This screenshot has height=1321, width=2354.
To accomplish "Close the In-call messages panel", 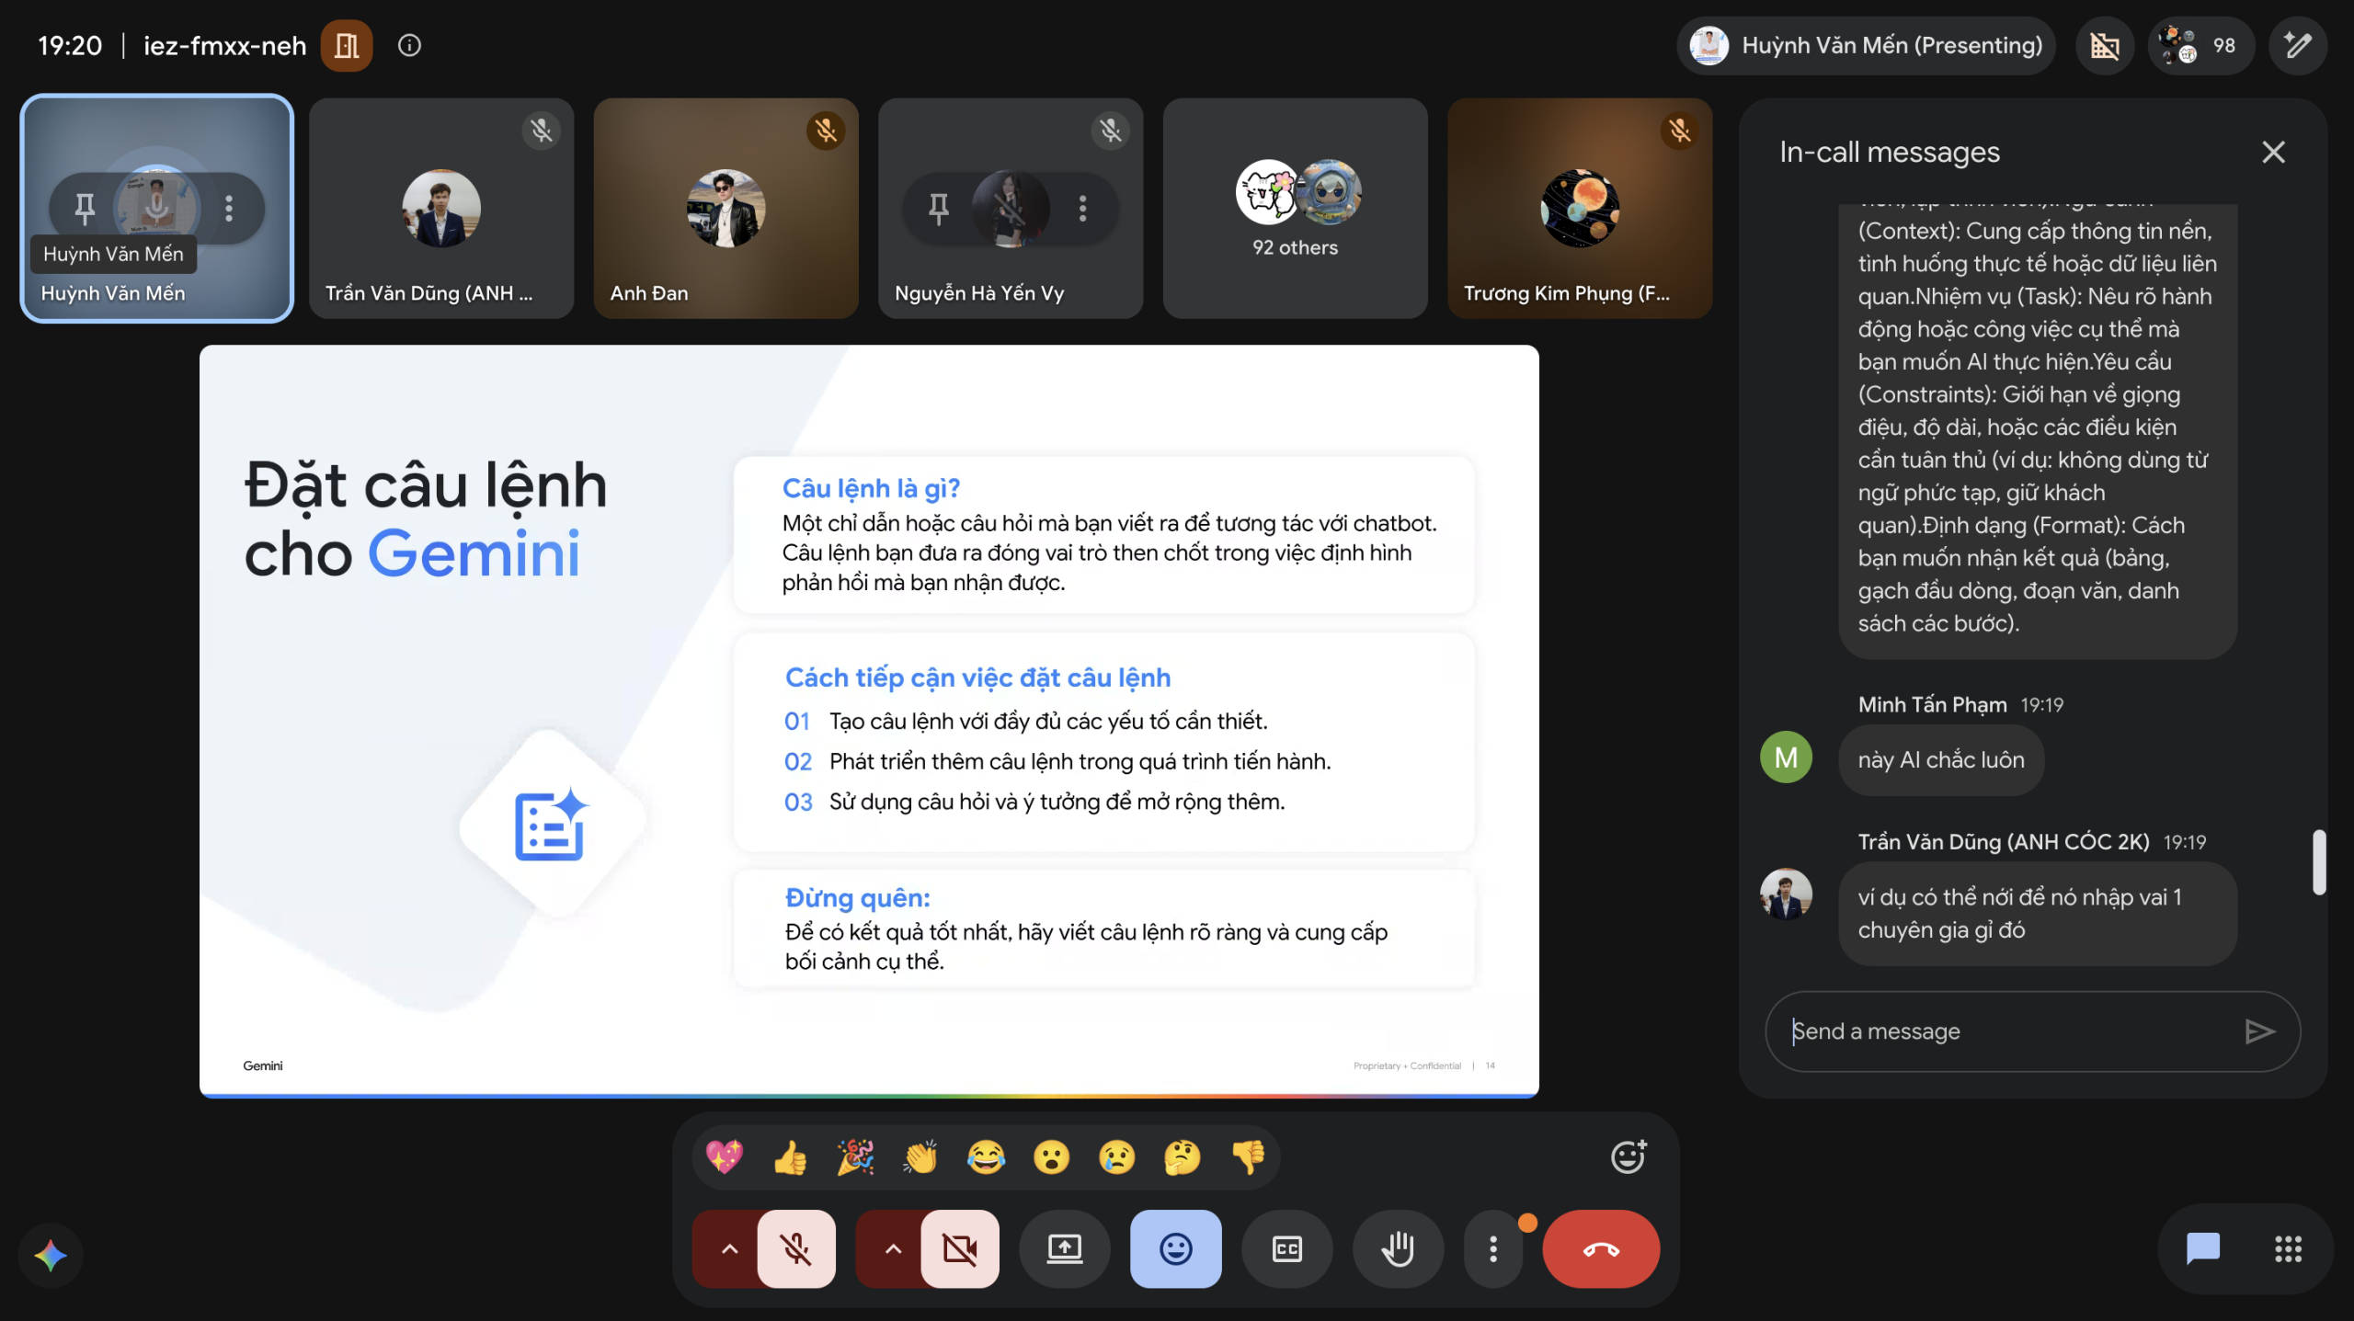I will (2273, 152).
